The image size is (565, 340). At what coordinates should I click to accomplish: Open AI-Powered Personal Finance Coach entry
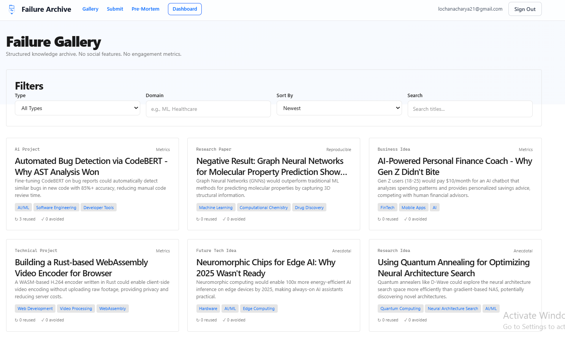(x=455, y=166)
